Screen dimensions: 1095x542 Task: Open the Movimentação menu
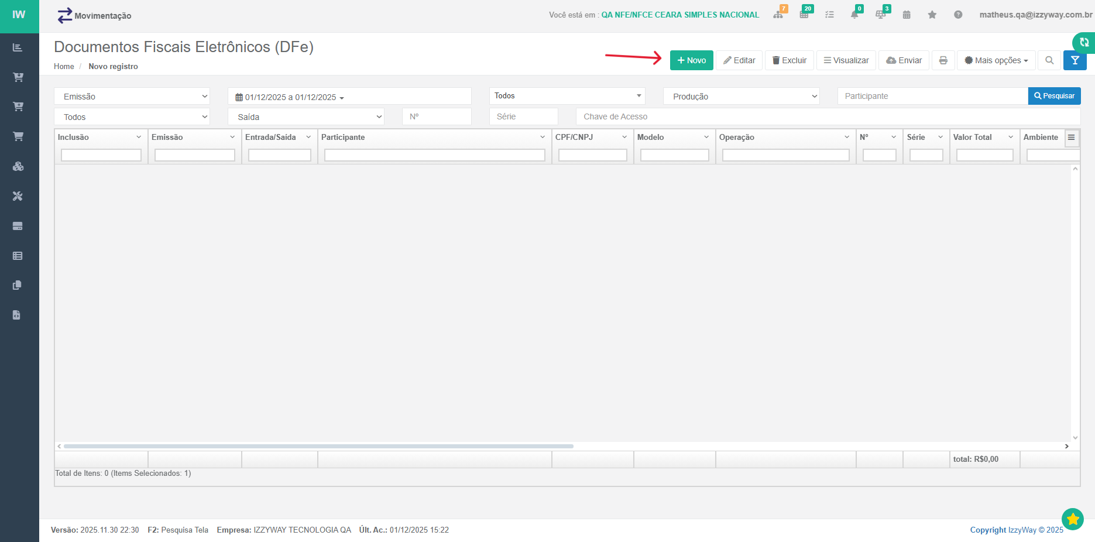click(95, 16)
